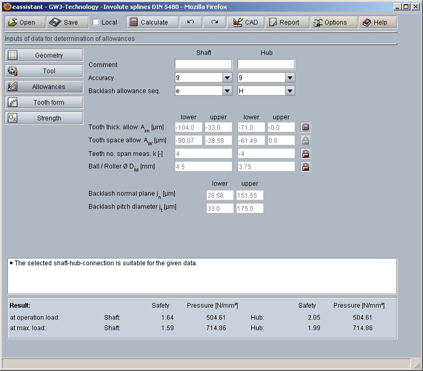Switch to the Tooth form section
The width and height of the screenshot is (423, 371).
click(x=44, y=103)
